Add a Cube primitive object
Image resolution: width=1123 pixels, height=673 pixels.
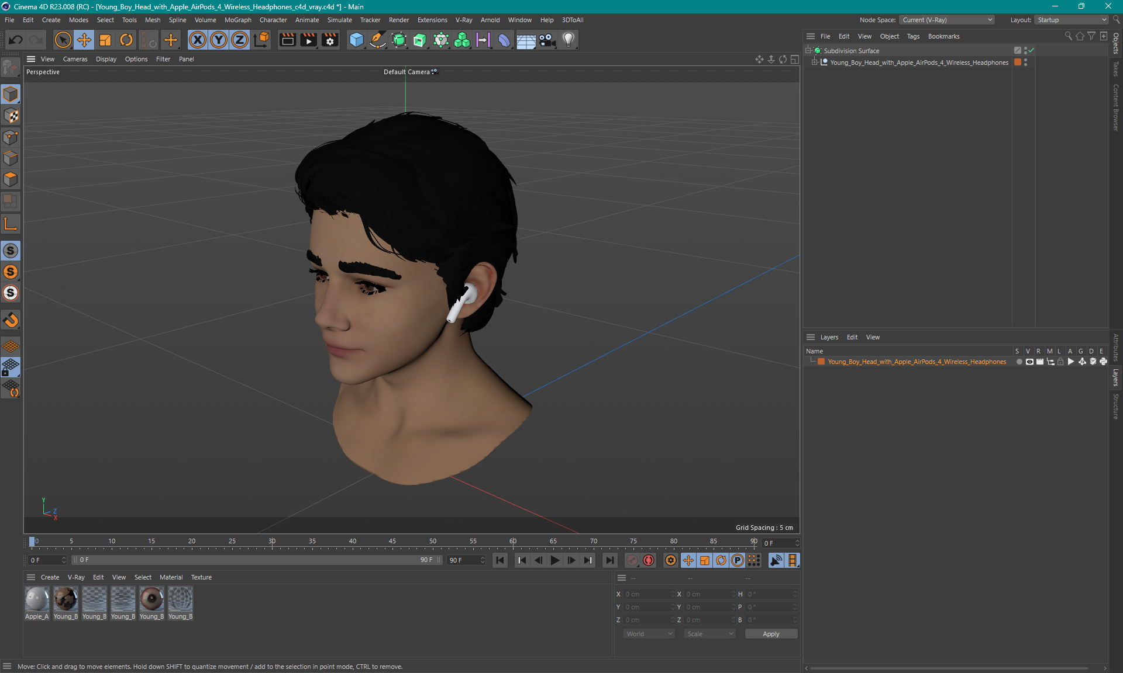point(356,40)
